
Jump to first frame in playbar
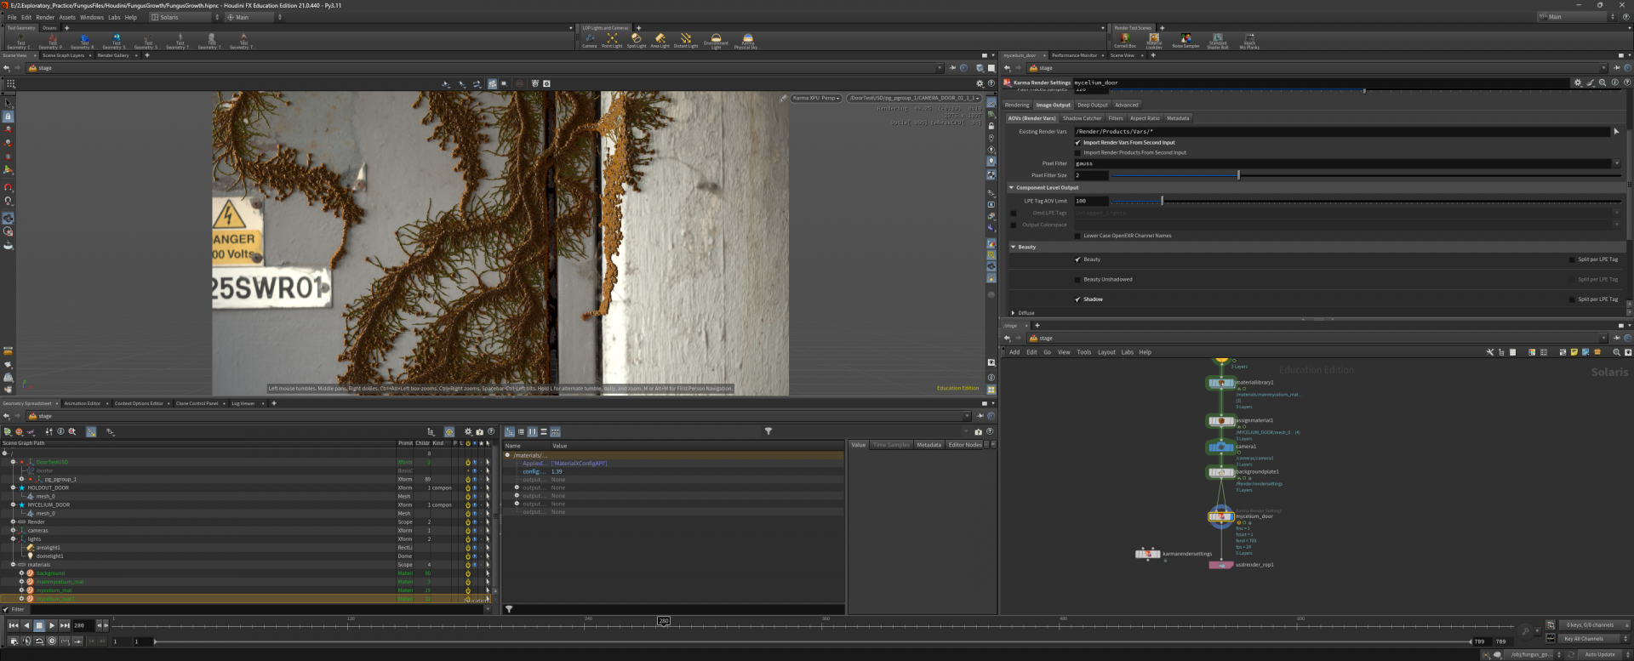point(13,625)
